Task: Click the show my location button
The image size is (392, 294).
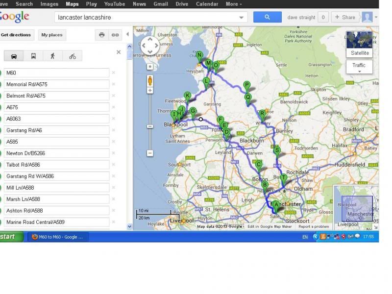Action: (x=150, y=67)
